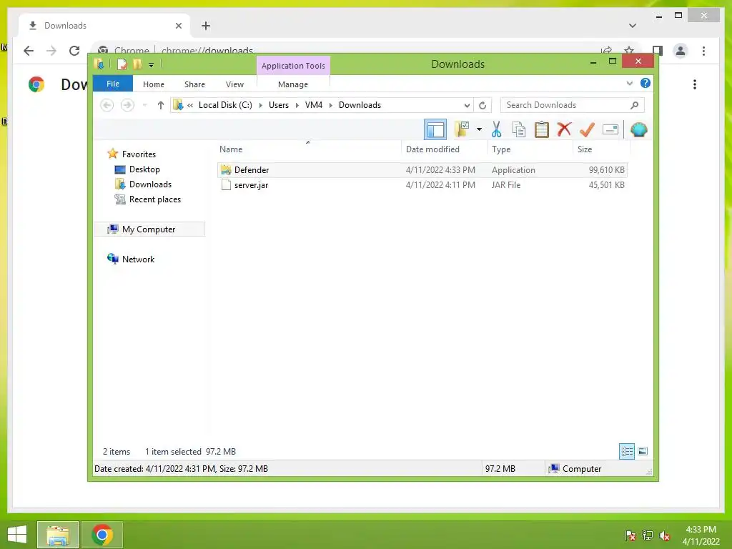Click the blue shell toolbar icon
Screen dimensions: 732x549
(x=638, y=129)
